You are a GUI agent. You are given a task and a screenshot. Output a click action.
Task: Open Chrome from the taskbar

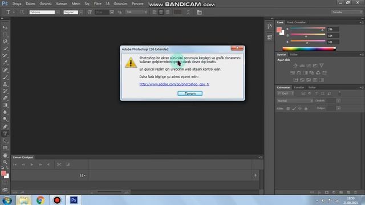click(x=40, y=200)
